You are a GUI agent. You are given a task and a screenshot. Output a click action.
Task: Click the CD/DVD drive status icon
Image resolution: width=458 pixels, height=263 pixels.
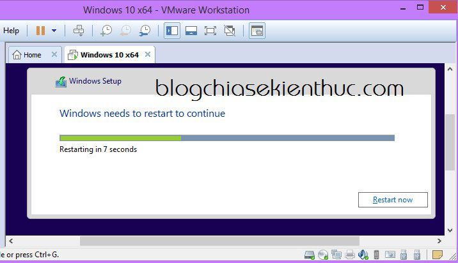tap(323, 255)
